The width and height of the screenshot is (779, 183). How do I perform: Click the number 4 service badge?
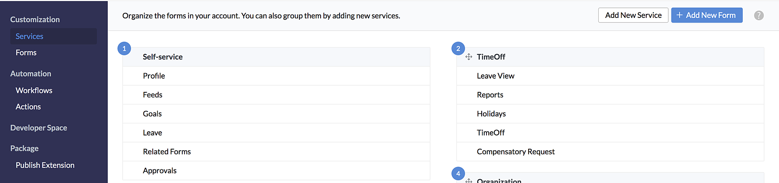tap(458, 174)
